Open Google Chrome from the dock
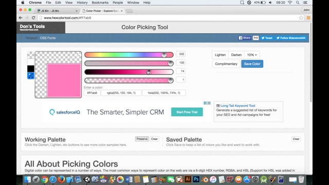Viewport: 329px width, 185px height. point(45,179)
